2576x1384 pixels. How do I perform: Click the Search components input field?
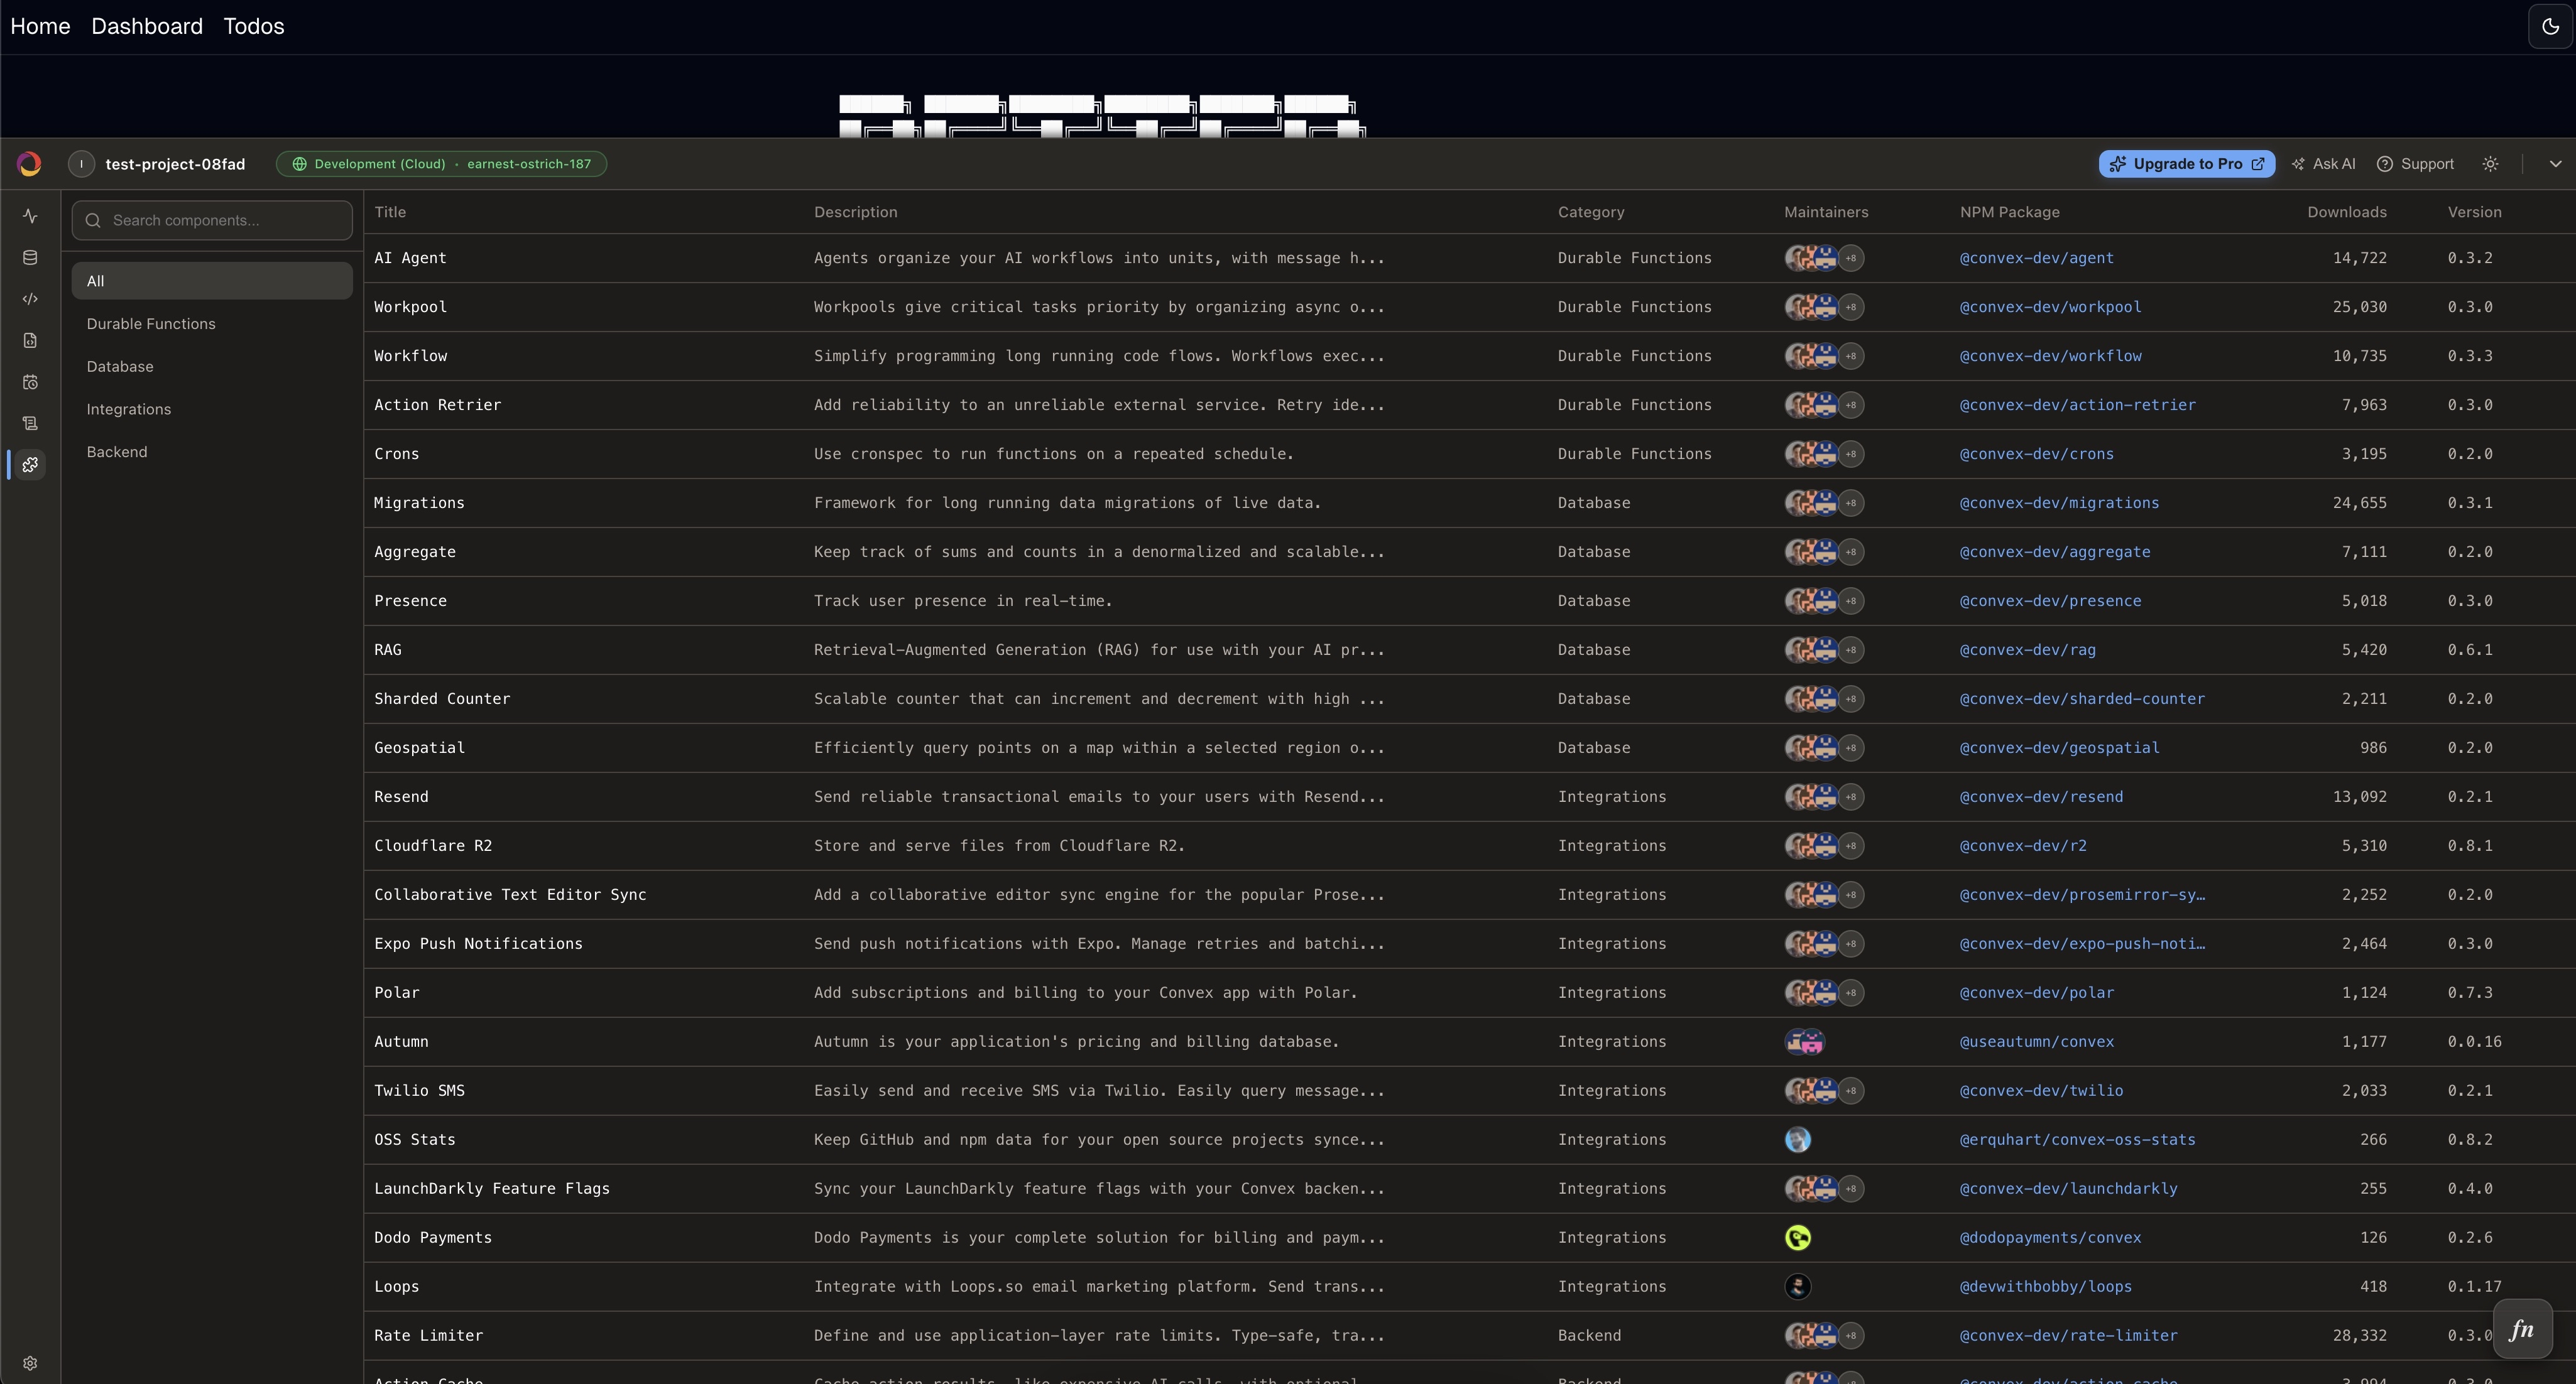(212, 220)
